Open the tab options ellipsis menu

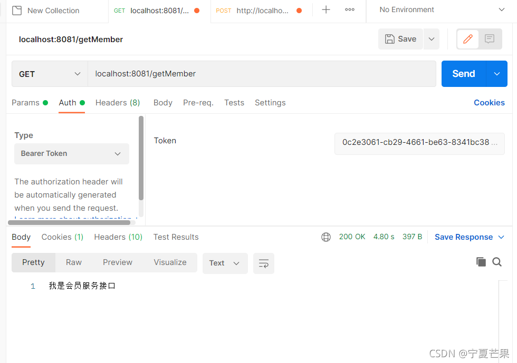(x=349, y=10)
